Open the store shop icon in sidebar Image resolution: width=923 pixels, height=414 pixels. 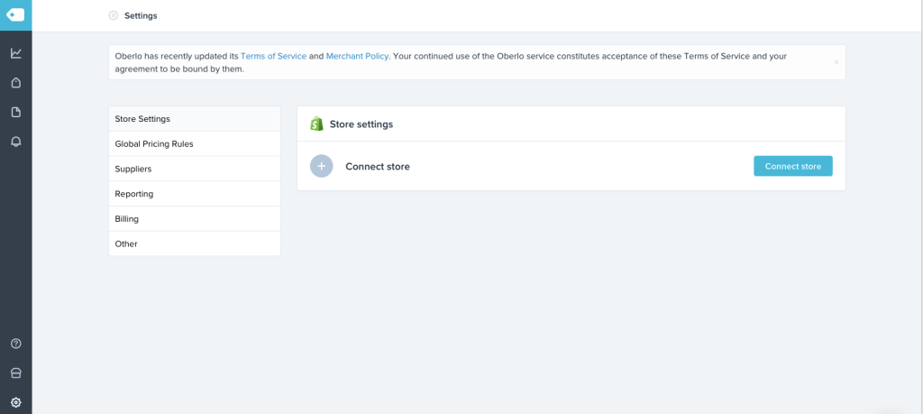coord(16,373)
